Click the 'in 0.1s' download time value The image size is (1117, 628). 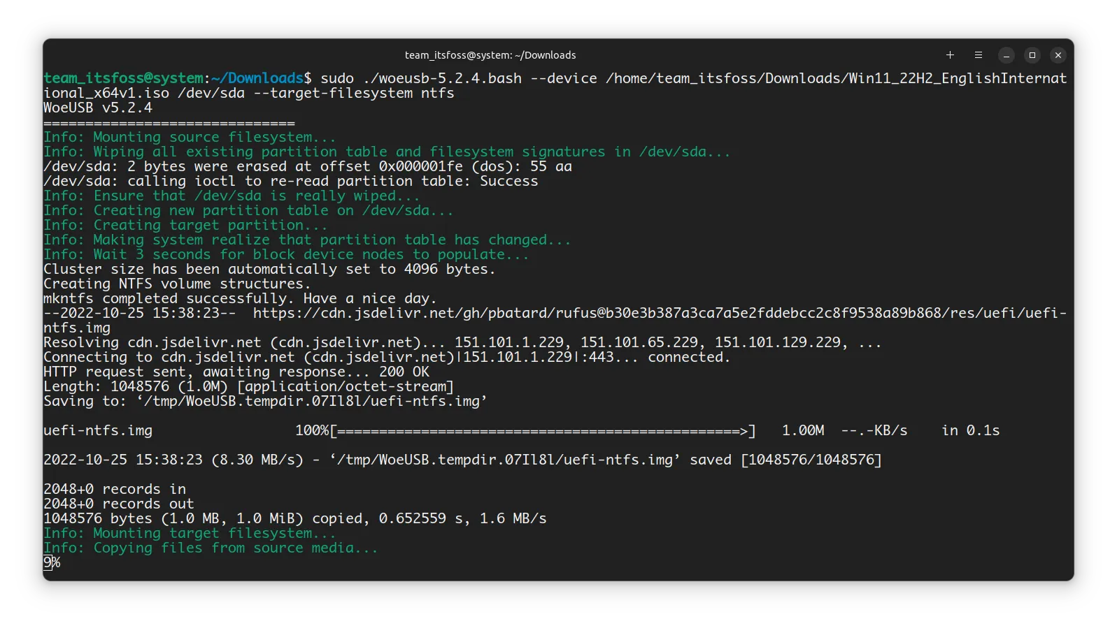(971, 431)
